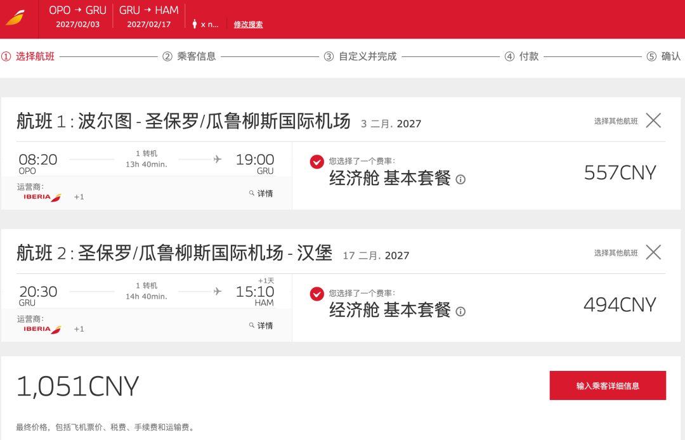Open 详情 for the 08:20 OPO flight
Screen dimensions: 685x440
coord(264,193)
